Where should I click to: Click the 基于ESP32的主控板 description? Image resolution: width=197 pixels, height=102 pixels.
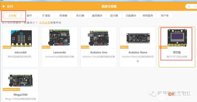(x=177, y=57)
